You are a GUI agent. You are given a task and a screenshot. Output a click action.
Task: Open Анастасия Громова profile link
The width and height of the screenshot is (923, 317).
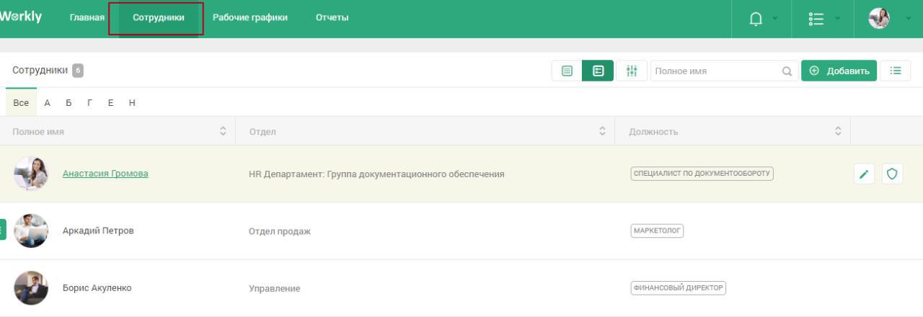click(x=105, y=173)
